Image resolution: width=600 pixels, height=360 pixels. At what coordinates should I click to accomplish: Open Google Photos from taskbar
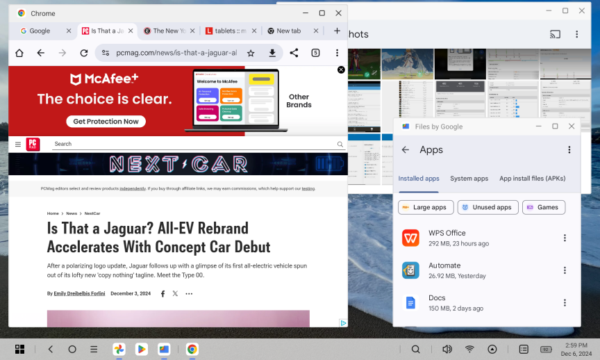tap(119, 349)
